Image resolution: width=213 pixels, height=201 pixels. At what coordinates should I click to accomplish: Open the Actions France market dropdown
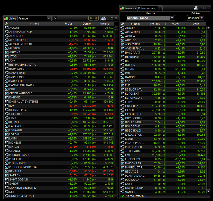click(172, 18)
